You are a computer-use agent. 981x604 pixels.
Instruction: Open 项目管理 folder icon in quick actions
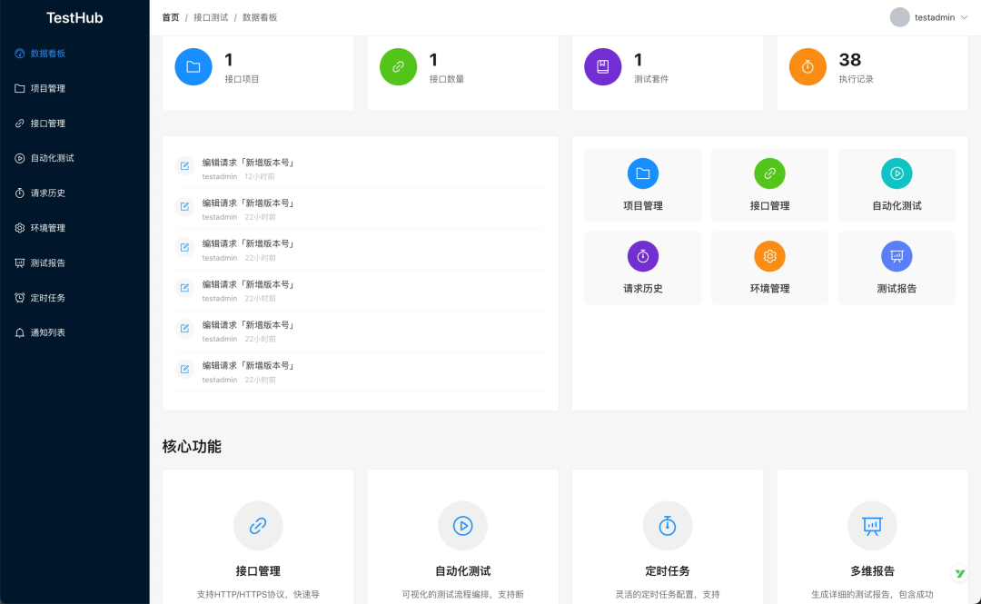[x=643, y=173]
